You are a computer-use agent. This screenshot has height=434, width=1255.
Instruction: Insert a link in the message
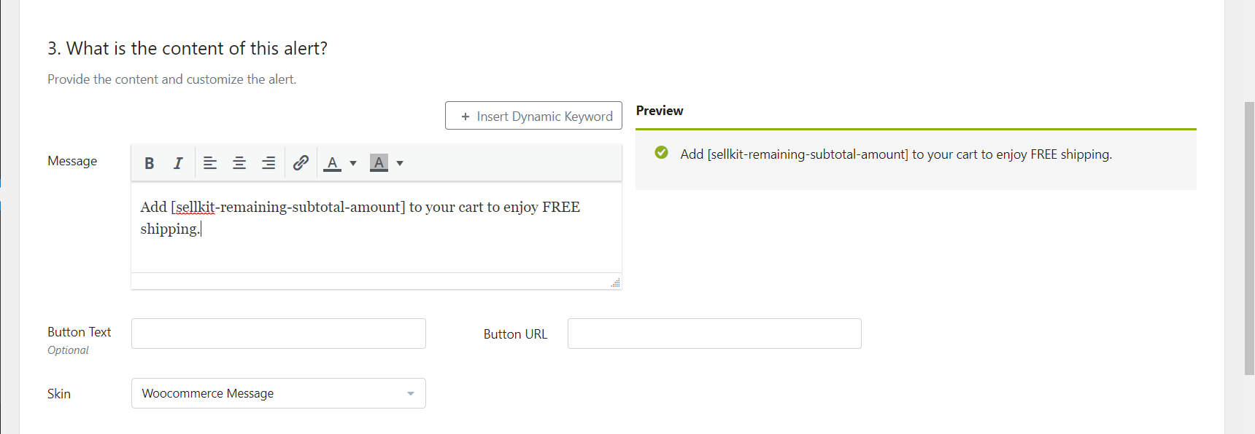click(301, 163)
